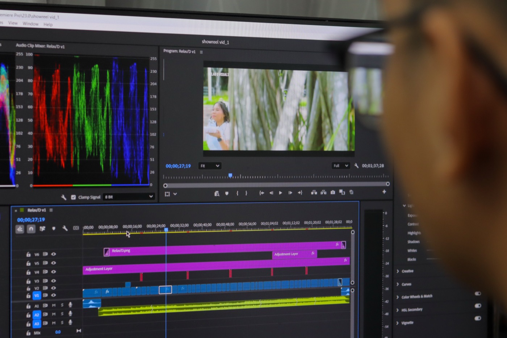
Task: Mute the A1 audio track
Action: (x=54, y=305)
